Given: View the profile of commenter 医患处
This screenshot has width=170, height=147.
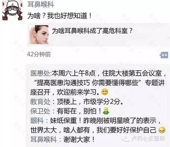Looking at the screenshot, I should tap(40, 73).
